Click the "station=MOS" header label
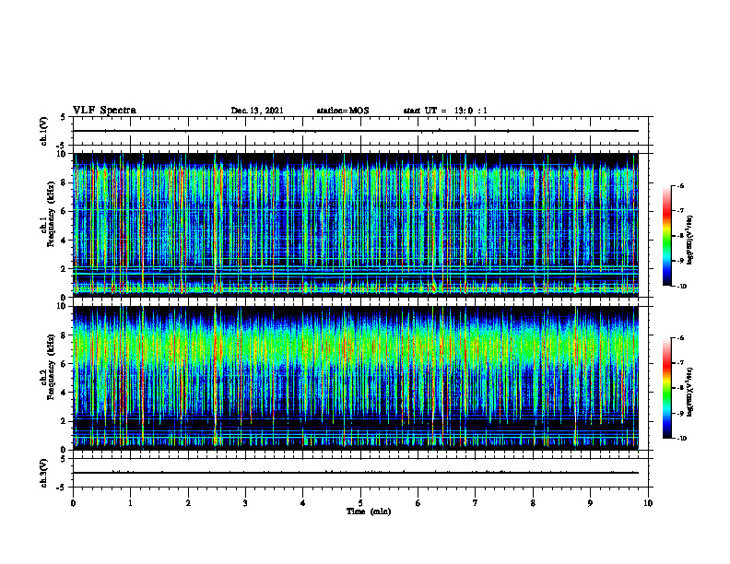The width and height of the screenshot is (730, 564). [x=343, y=111]
